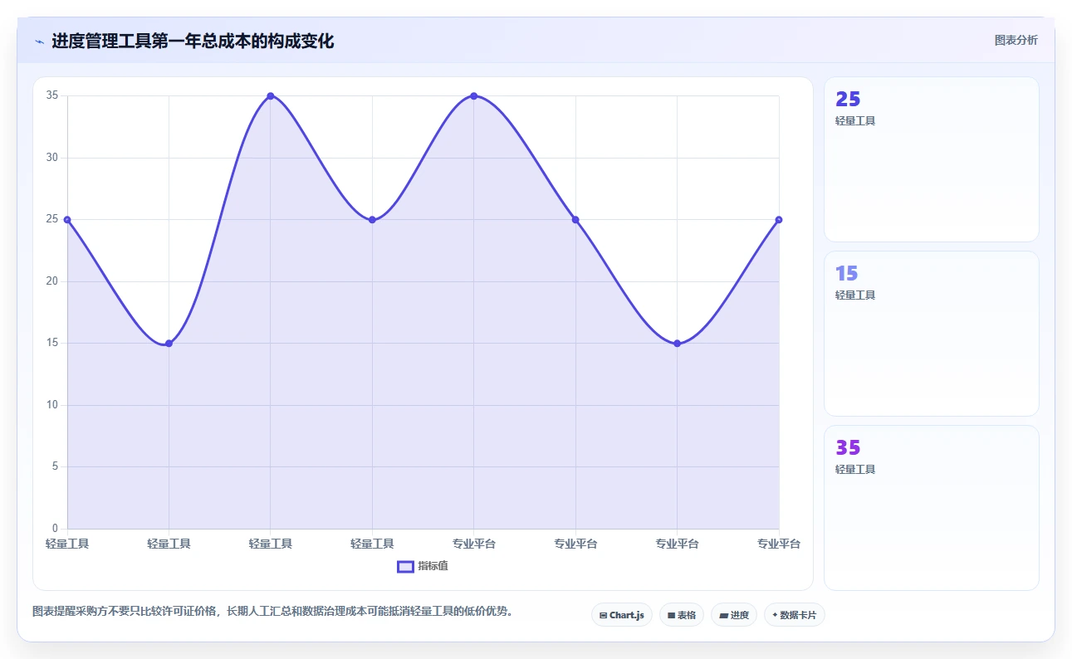
Task: Select the data card value 15
Action: coord(847,273)
